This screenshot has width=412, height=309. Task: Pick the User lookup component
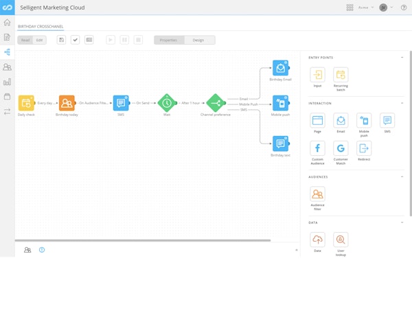click(341, 240)
